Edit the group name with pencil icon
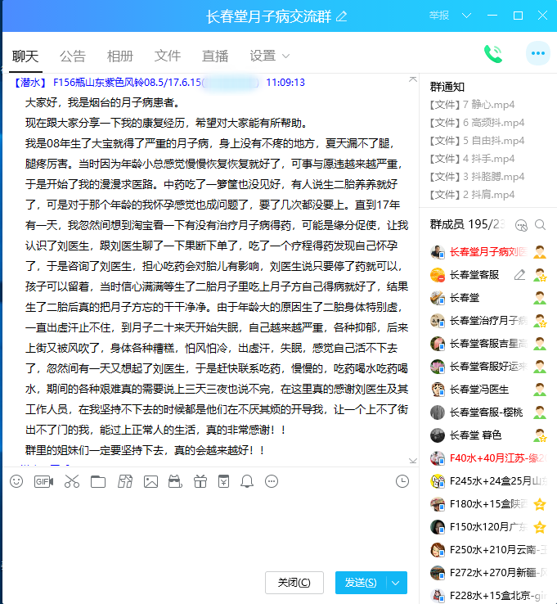 (x=342, y=16)
